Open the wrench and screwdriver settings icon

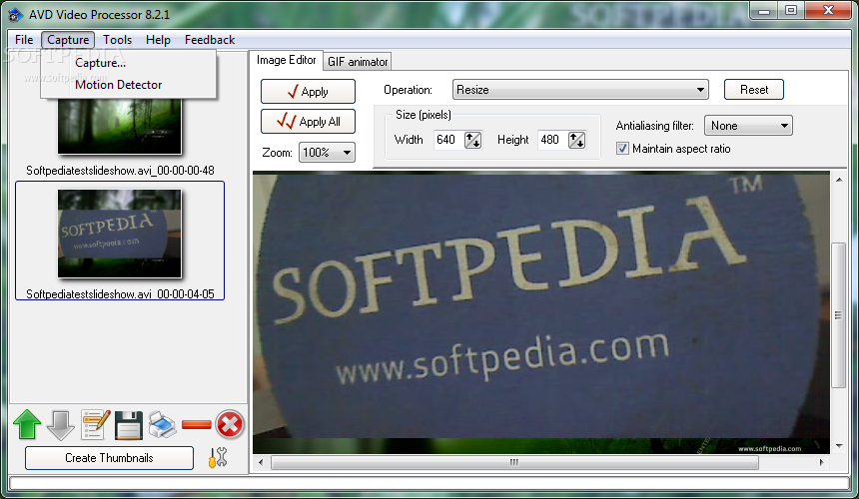(218, 457)
